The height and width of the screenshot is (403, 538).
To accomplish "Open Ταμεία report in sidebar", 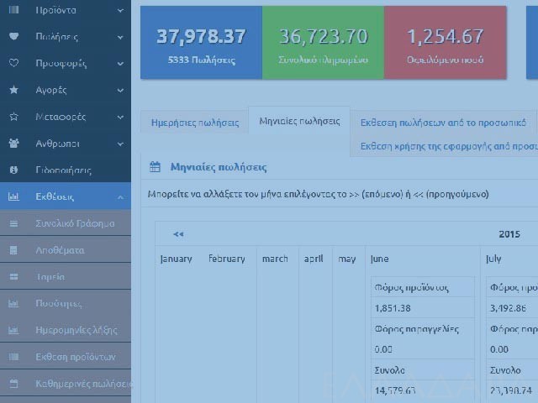I will pos(66,277).
